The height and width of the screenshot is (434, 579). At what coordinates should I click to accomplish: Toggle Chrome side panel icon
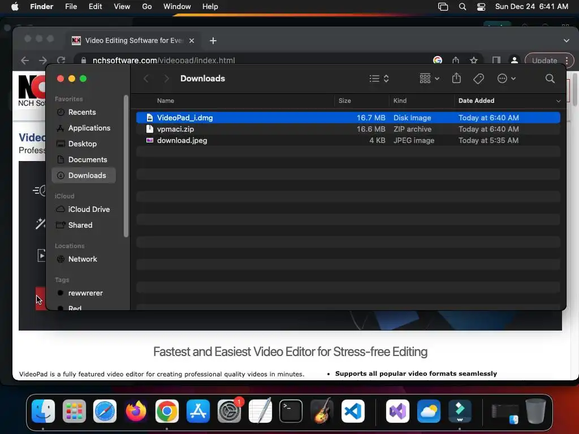pyautogui.click(x=496, y=60)
